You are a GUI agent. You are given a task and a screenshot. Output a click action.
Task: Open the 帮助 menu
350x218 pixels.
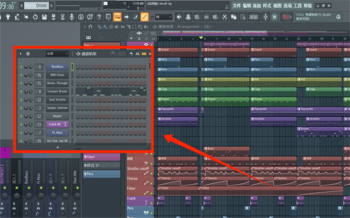click(x=308, y=5)
